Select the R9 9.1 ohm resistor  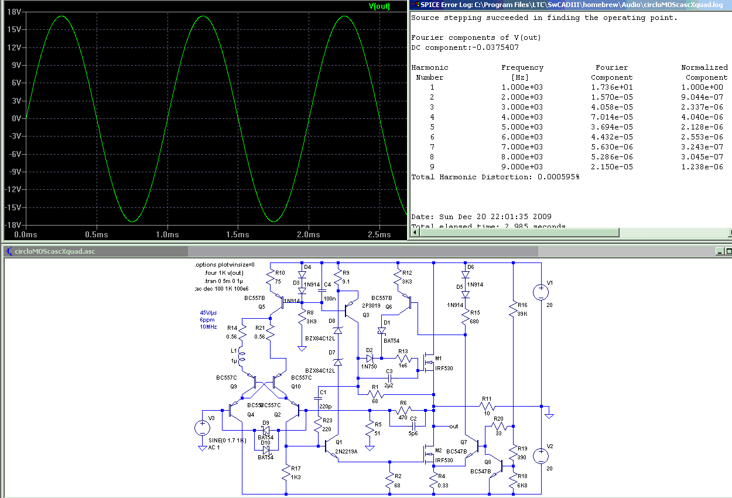[x=338, y=278]
